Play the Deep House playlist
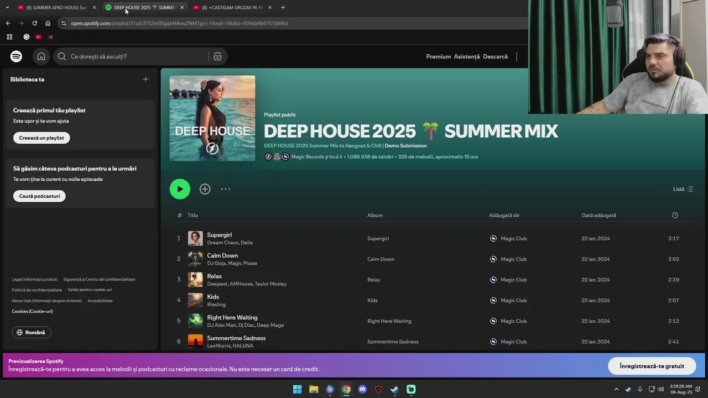This screenshot has height=398, width=708. click(180, 189)
